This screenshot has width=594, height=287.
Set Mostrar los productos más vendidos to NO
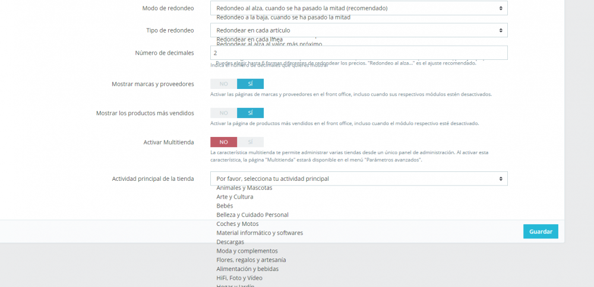point(223,113)
